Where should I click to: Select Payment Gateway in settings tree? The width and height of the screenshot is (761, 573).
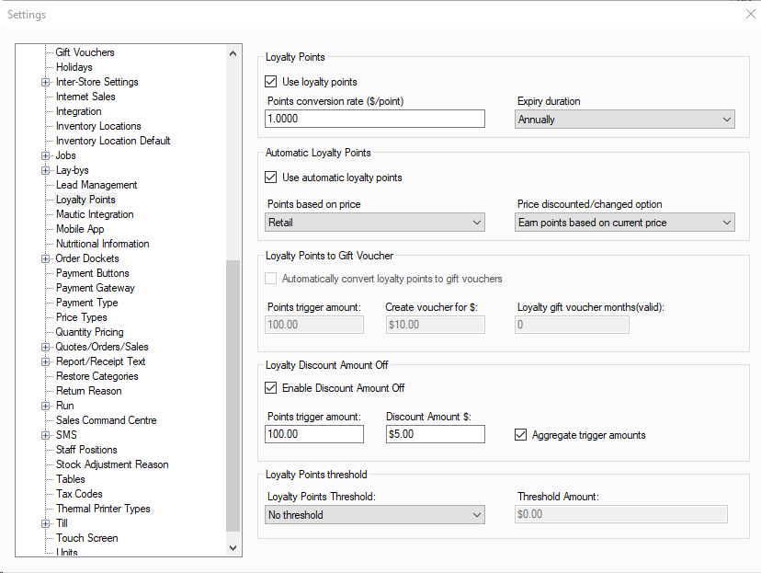tap(96, 288)
